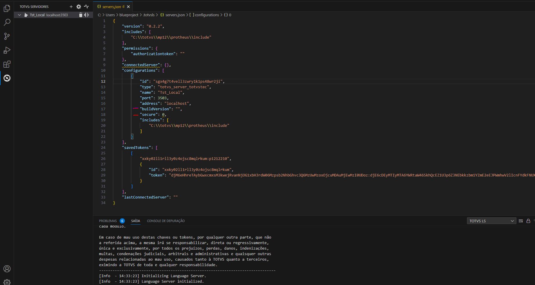Select servers.json in the breadcrumb bar
The width and height of the screenshot is (535, 285).
point(175,15)
